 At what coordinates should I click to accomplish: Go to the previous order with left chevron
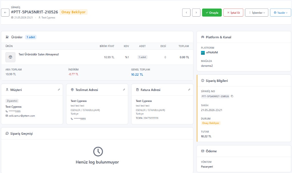click(186, 13)
